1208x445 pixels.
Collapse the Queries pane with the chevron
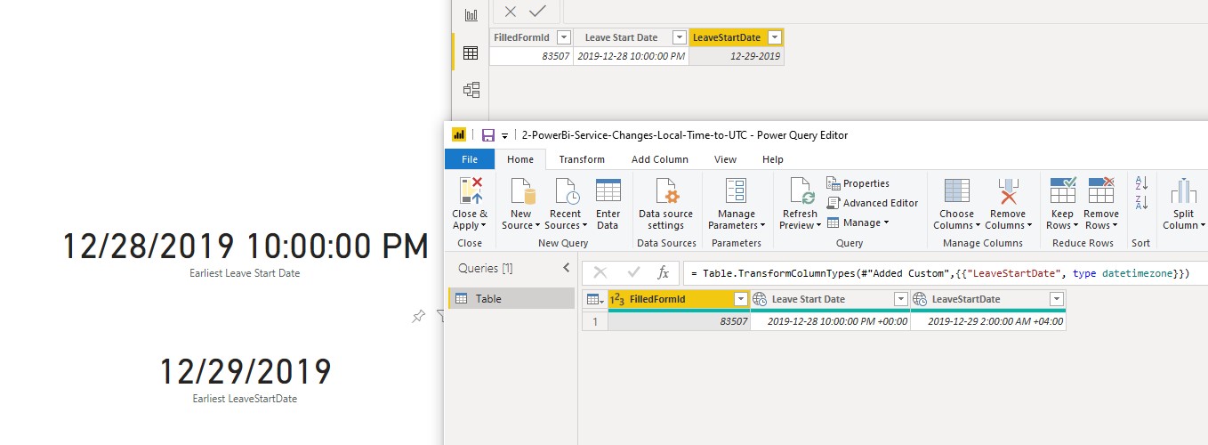pyautogui.click(x=566, y=268)
